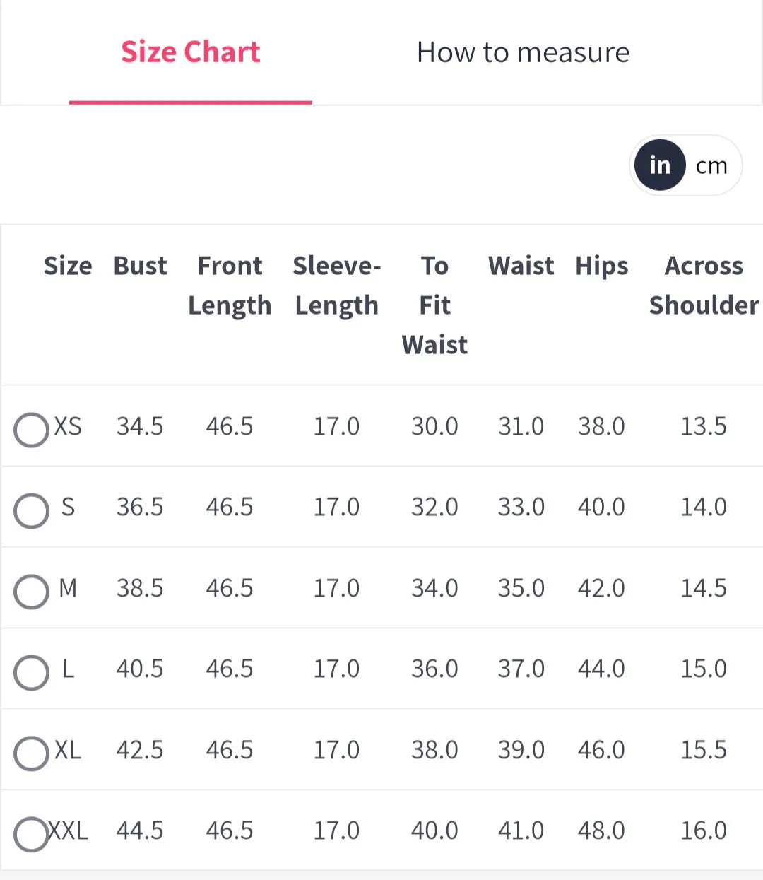This screenshot has width=763, height=880.
Task: Click the To Fit Waist header
Action: point(434,305)
